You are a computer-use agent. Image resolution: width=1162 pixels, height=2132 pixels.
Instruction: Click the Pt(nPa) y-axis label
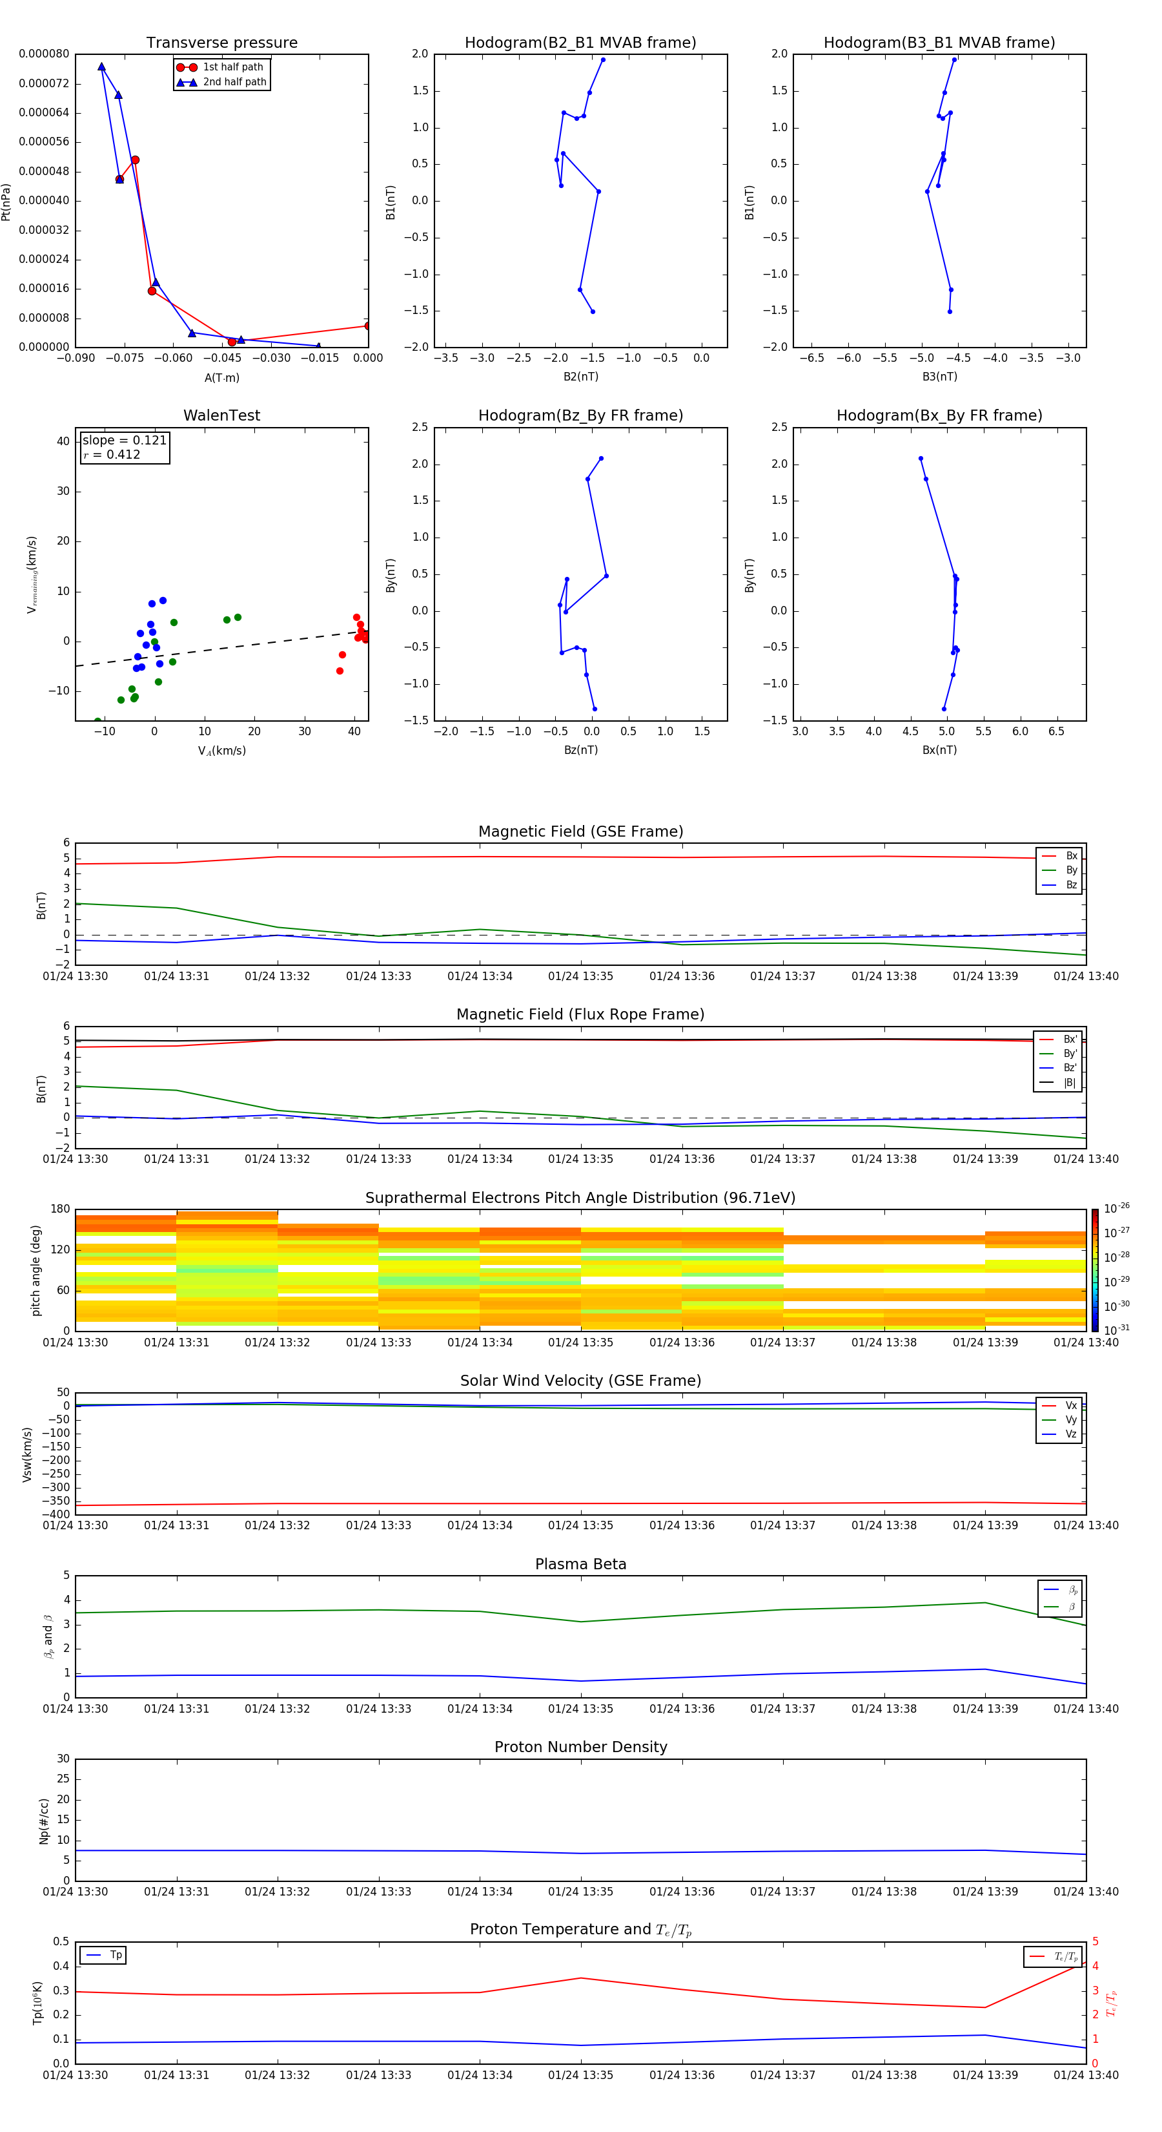(x=6, y=201)
